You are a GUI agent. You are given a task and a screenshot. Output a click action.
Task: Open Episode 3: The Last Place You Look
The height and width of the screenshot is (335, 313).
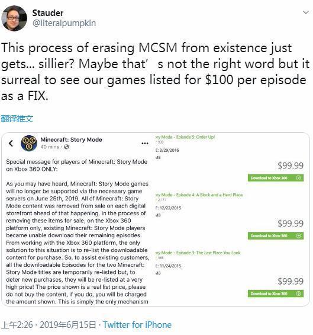198,253
